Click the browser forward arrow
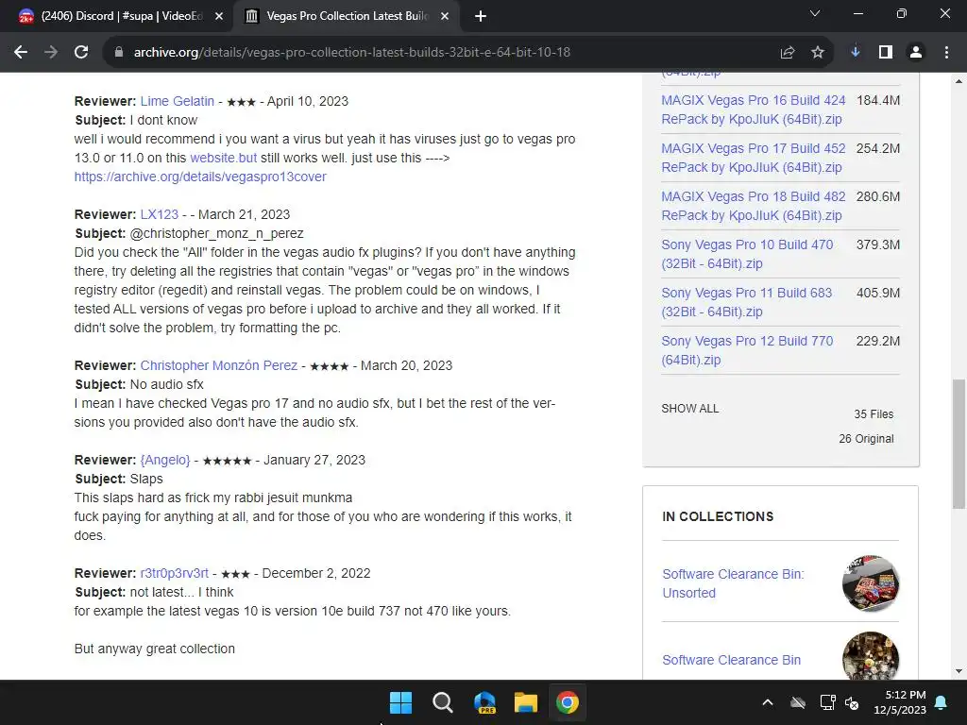This screenshot has height=725, width=967. coord(51,53)
